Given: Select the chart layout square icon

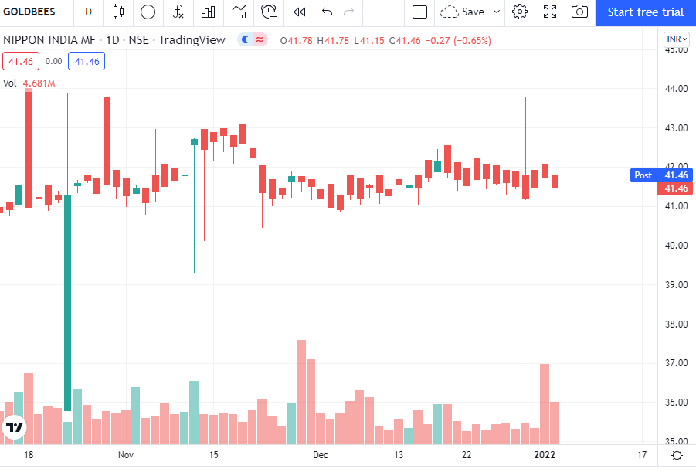Looking at the screenshot, I should [420, 12].
